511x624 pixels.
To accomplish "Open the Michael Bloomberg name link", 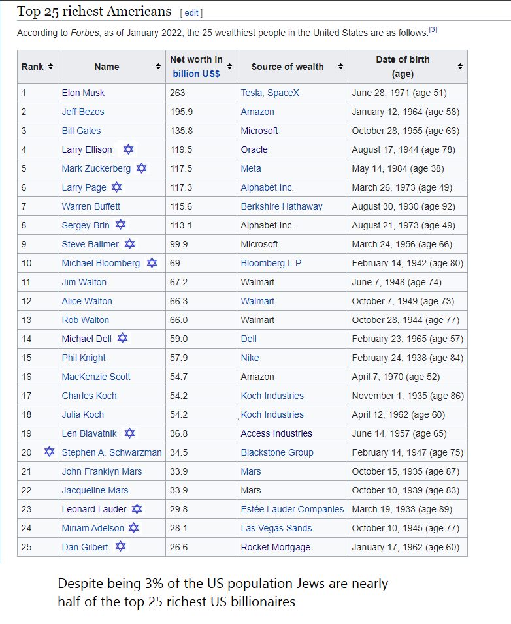I will [x=101, y=263].
